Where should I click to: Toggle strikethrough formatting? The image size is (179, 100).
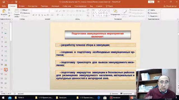click(45, 15)
